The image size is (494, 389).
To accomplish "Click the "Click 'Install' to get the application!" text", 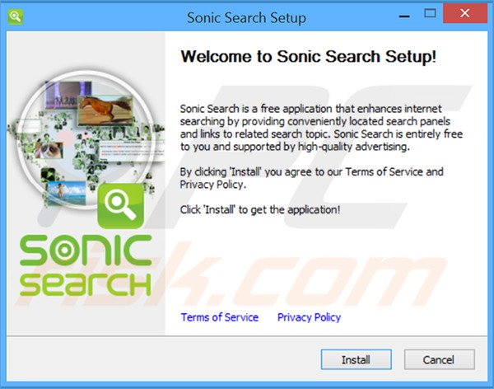I will tap(260, 210).
